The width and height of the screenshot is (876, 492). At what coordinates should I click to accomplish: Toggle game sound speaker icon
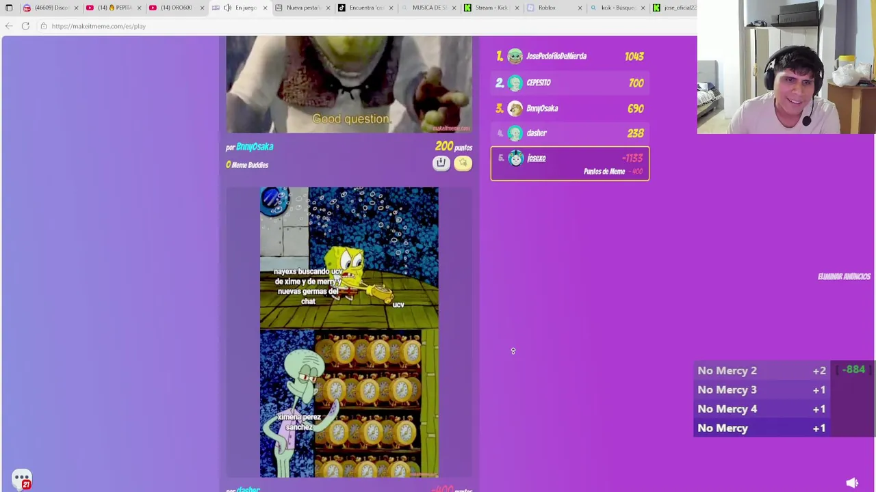tap(852, 483)
